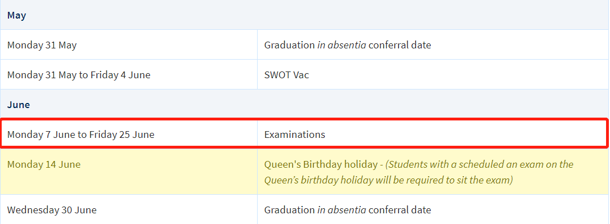Select the Monday 31 May date cell

coord(129,44)
